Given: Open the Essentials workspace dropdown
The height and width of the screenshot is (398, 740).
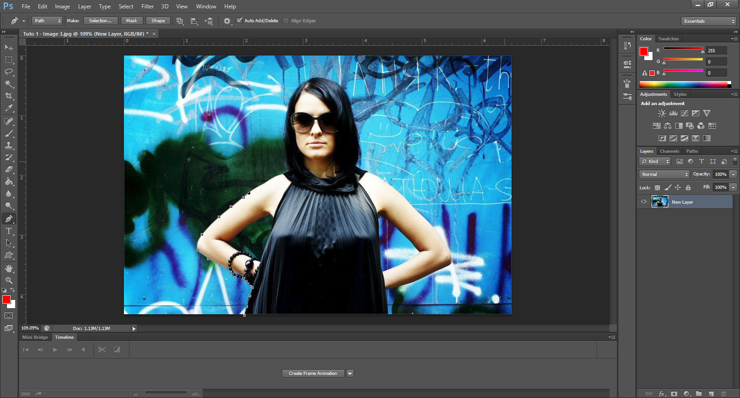Looking at the screenshot, I should [709, 21].
